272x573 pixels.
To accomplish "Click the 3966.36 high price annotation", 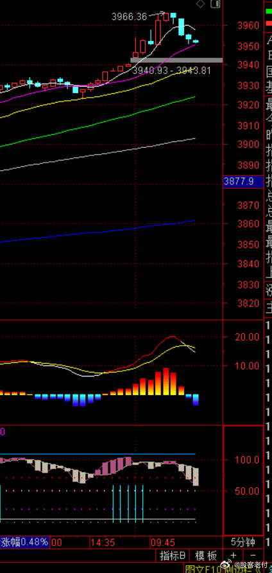I will 129,17.
